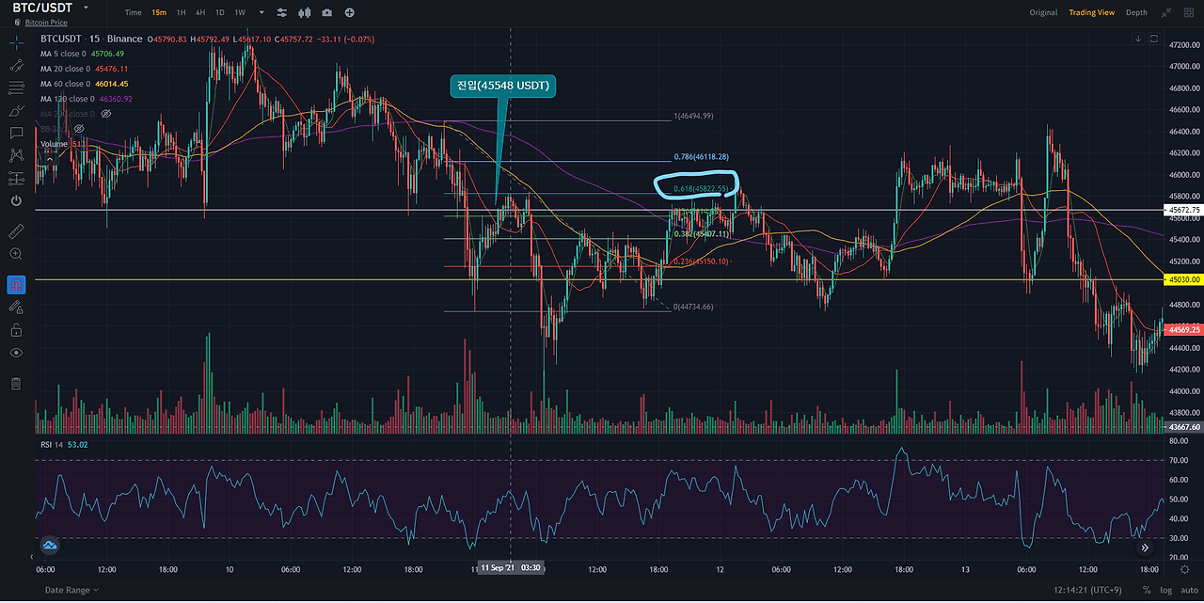Click the 45030.00 yellow price line label
Screen dimensions: 1204x603
pos(1183,279)
